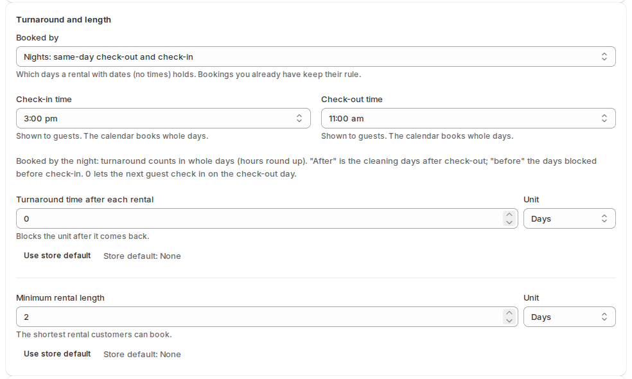Decrease turnaround time with down arrow
Image resolution: width=632 pixels, height=379 pixels.
click(x=509, y=222)
